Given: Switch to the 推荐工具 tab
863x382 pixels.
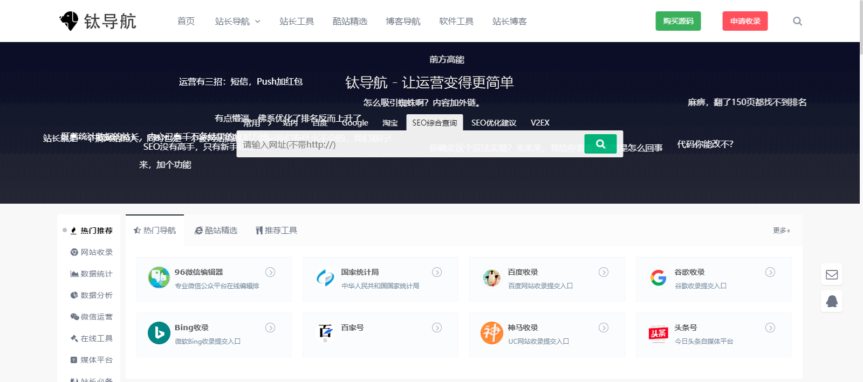Looking at the screenshot, I should 276,230.
